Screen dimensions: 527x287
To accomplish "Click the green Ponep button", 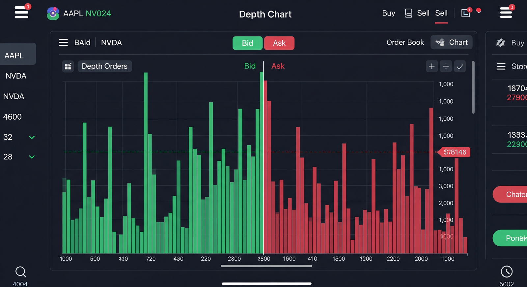I will click(510, 238).
